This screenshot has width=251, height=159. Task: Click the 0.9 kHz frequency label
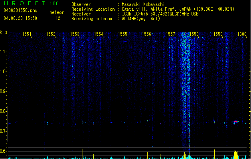point(4,91)
